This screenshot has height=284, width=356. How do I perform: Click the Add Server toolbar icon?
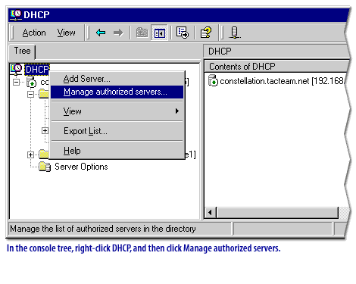pos(235,33)
